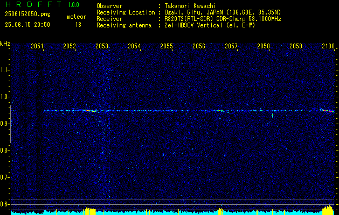Click the 0.6 kHz frequency label
Screen dimensions: 339x215
coord(4,204)
